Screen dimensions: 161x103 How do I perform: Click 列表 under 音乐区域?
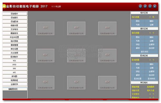(x=138, y=41)
